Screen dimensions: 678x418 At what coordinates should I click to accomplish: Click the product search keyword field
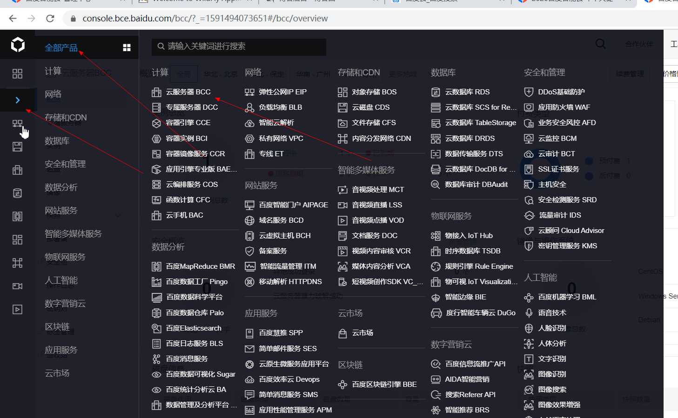coord(239,46)
